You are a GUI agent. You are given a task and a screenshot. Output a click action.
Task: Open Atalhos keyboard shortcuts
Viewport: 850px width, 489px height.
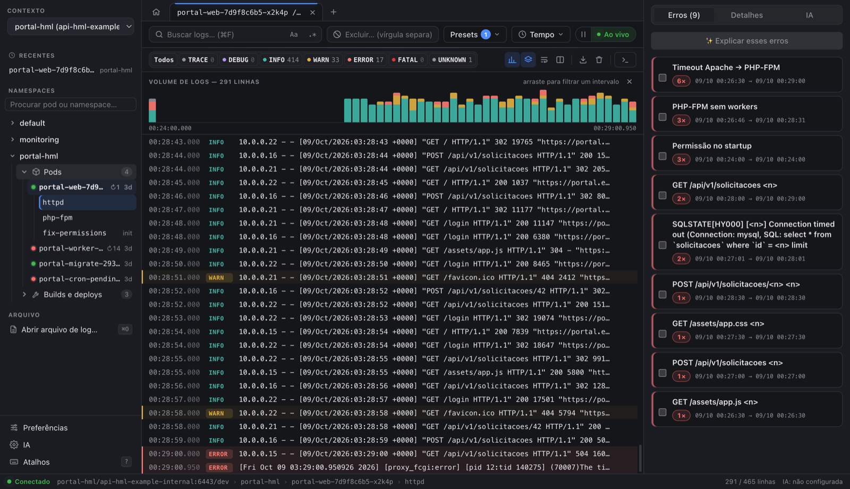coord(71,462)
